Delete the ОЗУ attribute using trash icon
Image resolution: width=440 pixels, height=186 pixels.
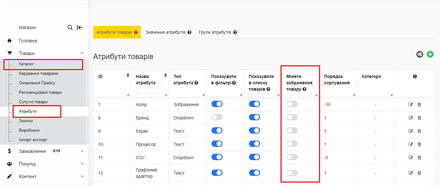tap(419, 158)
